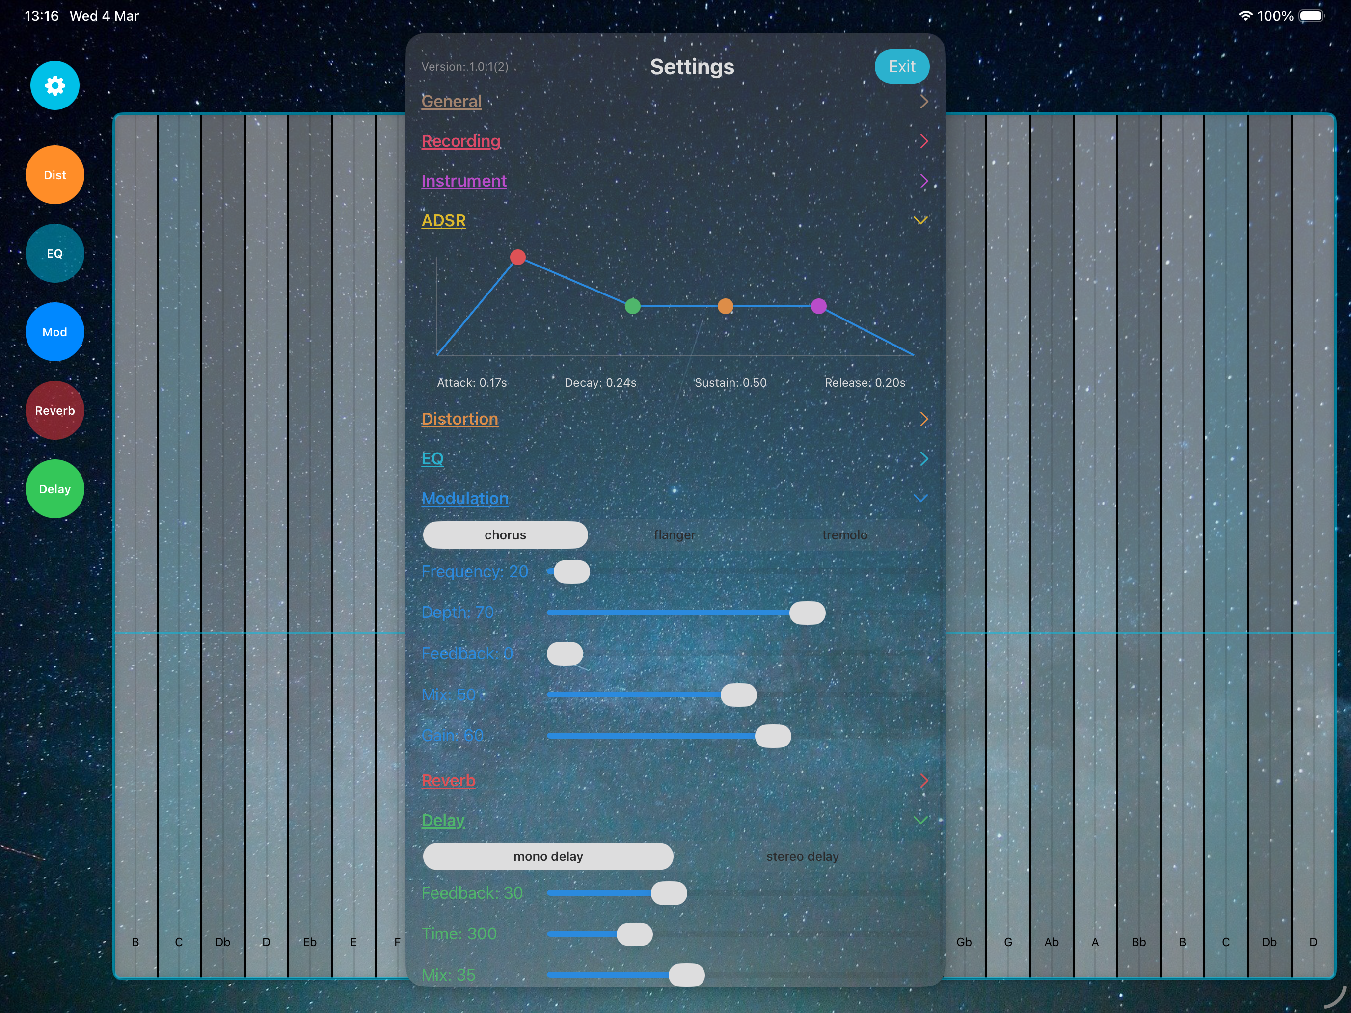Image resolution: width=1351 pixels, height=1013 pixels.
Task: Expand the General section chevron
Action: [x=923, y=102]
